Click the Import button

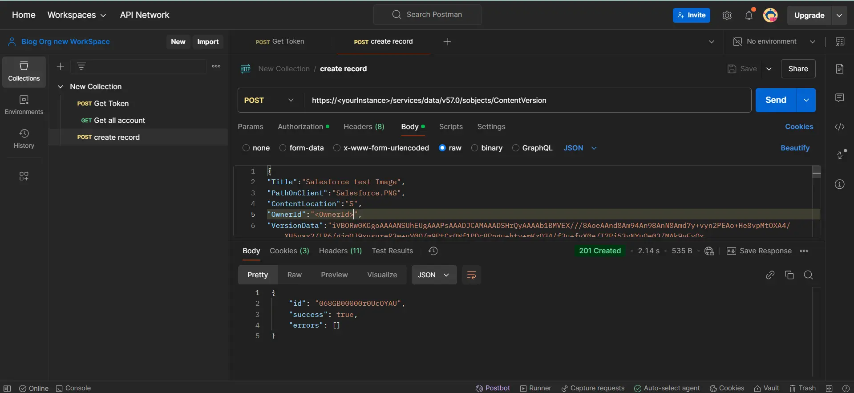click(x=208, y=42)
